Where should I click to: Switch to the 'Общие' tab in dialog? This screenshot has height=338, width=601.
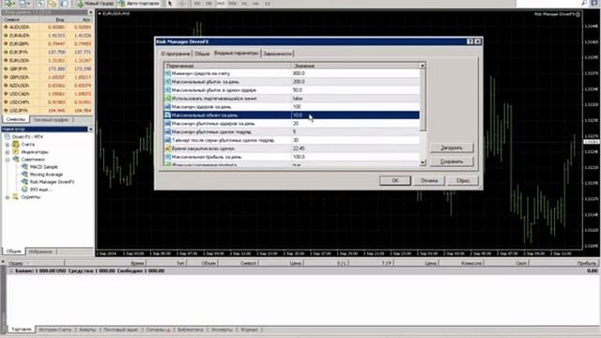[x=202, y=54]
